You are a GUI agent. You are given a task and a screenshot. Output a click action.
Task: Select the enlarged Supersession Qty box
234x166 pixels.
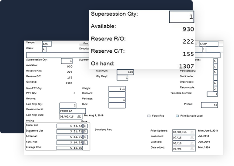[181, 17]
